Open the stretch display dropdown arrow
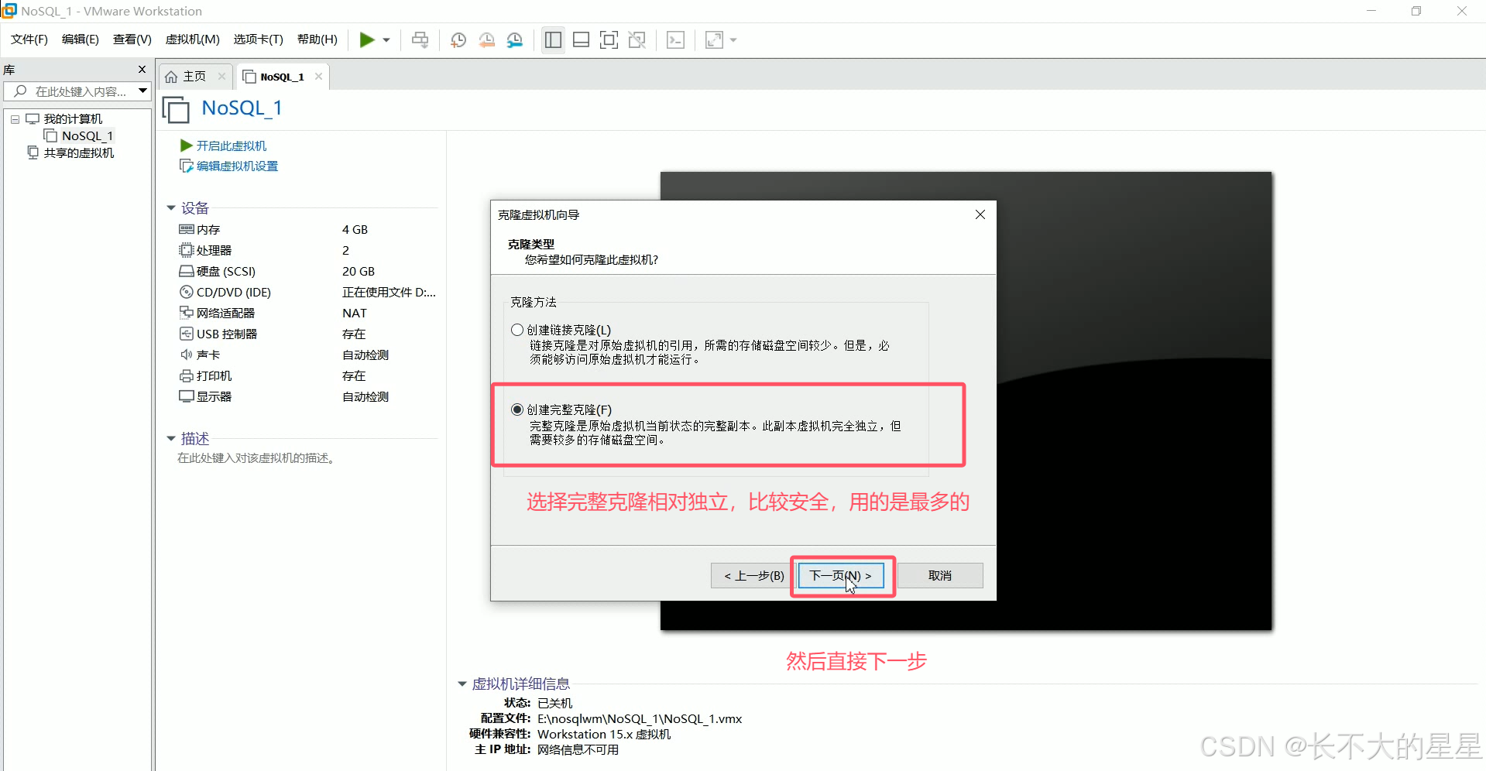This screenshot has height=771, width=1486. [x=733, y=39]
